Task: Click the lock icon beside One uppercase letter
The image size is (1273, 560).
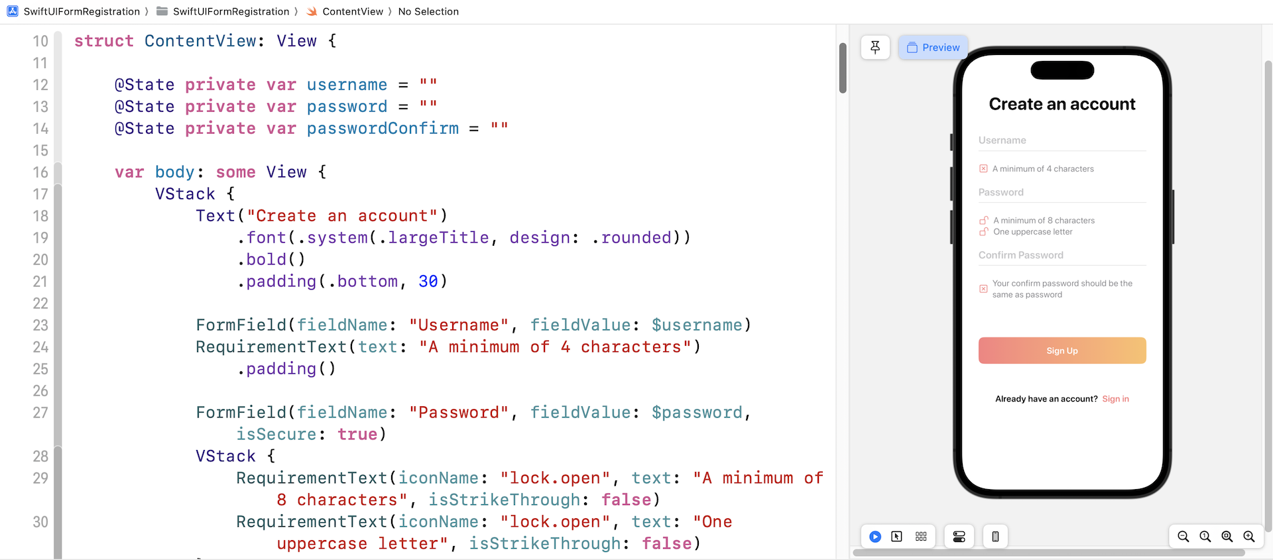Action: click(984, 232)
